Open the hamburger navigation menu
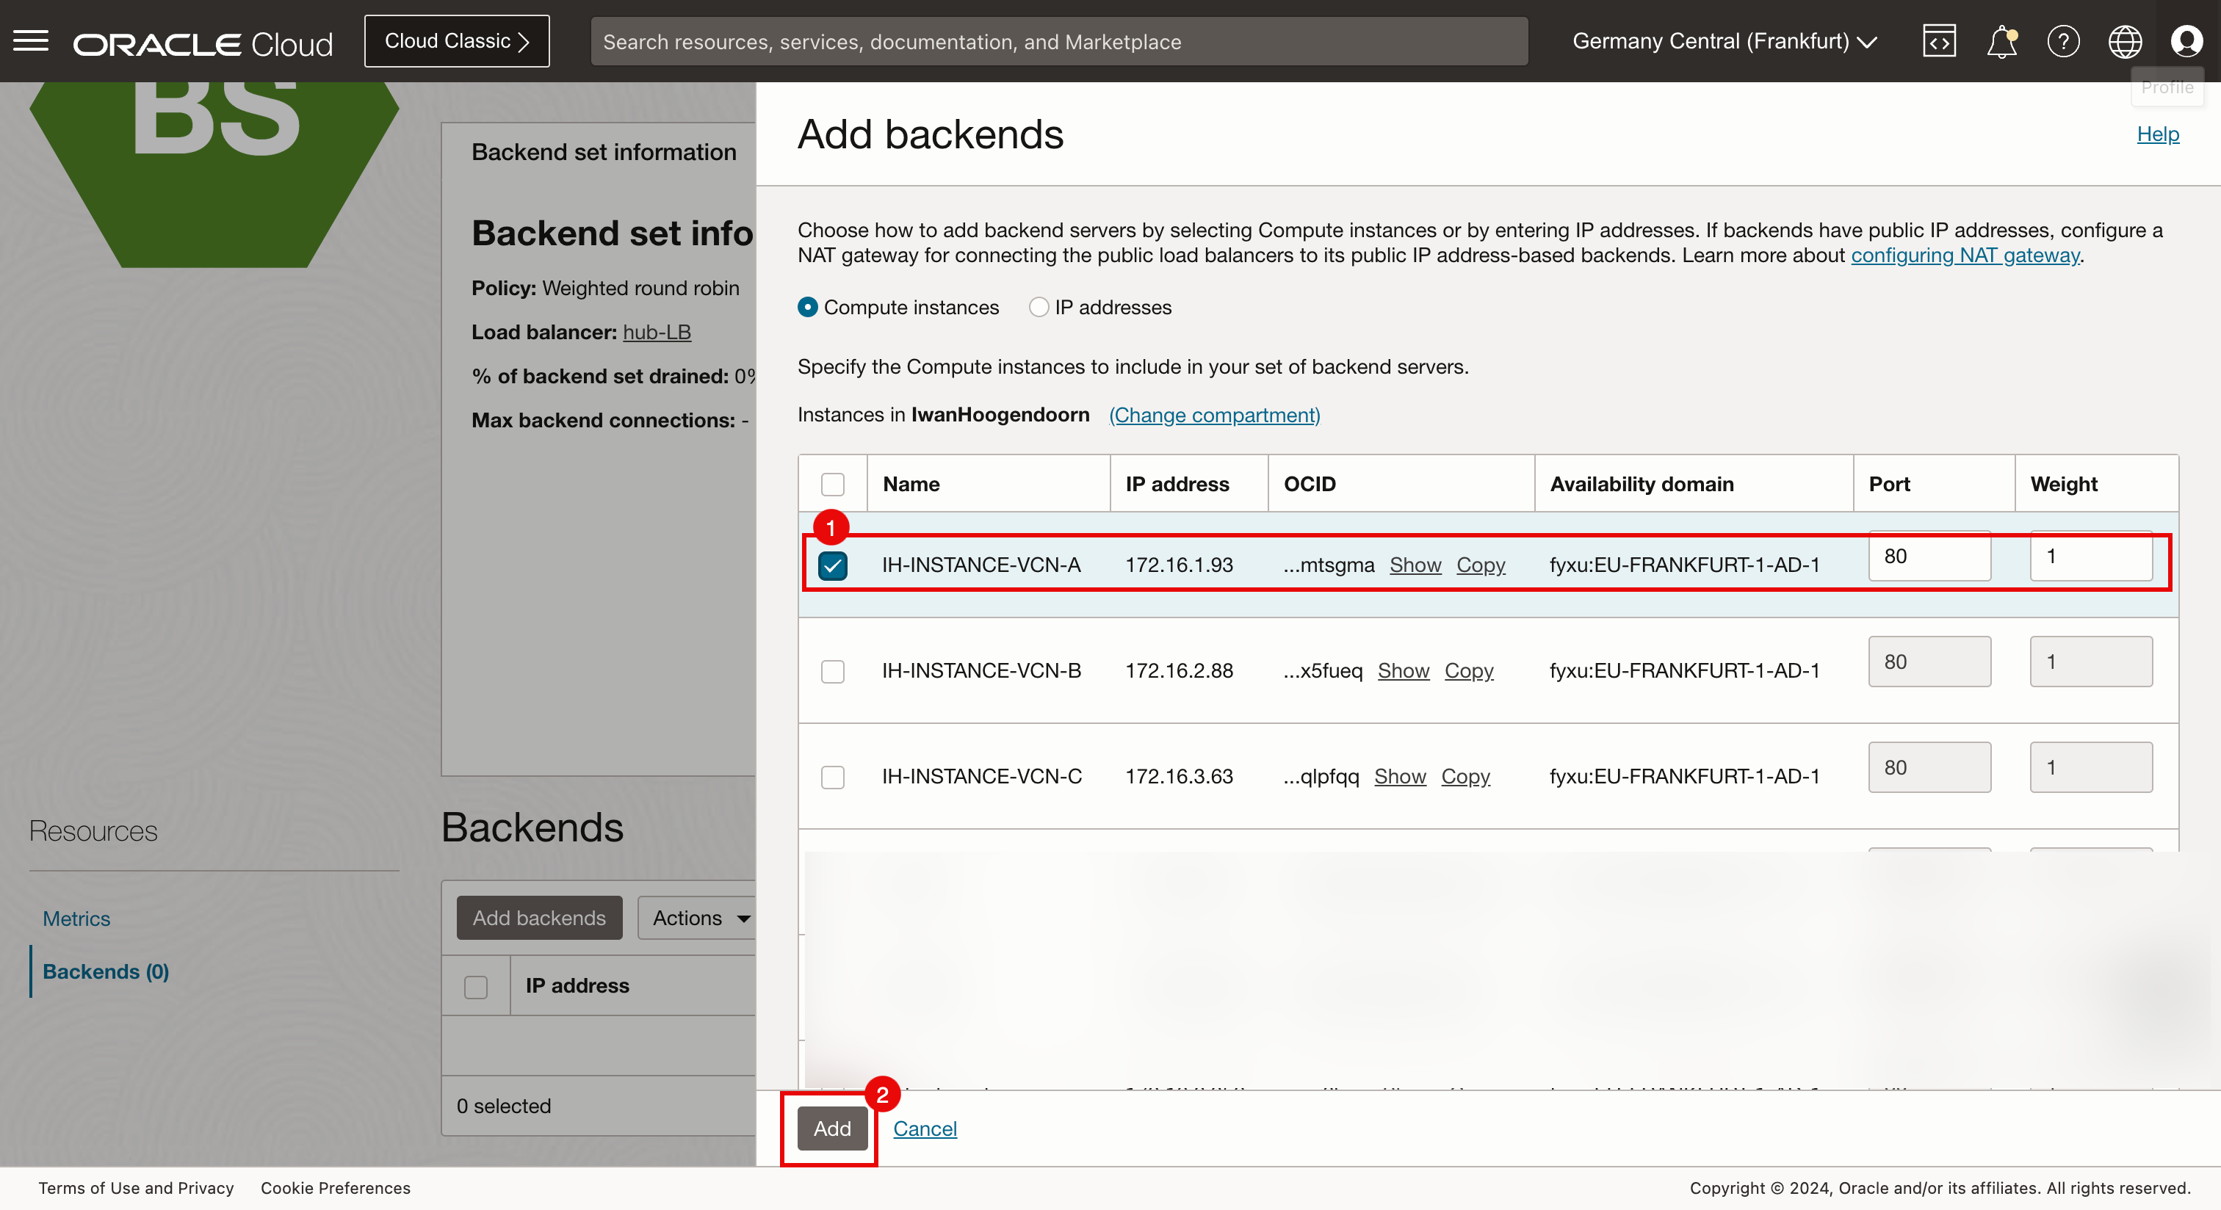Image resolution: width=2221 pixels, height=1210 pixels. [31, 40]
